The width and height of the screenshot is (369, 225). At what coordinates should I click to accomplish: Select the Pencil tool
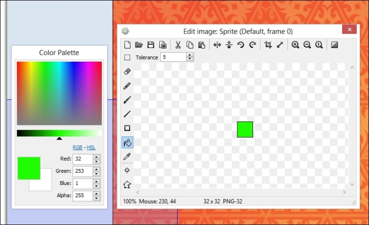point(127,86)
